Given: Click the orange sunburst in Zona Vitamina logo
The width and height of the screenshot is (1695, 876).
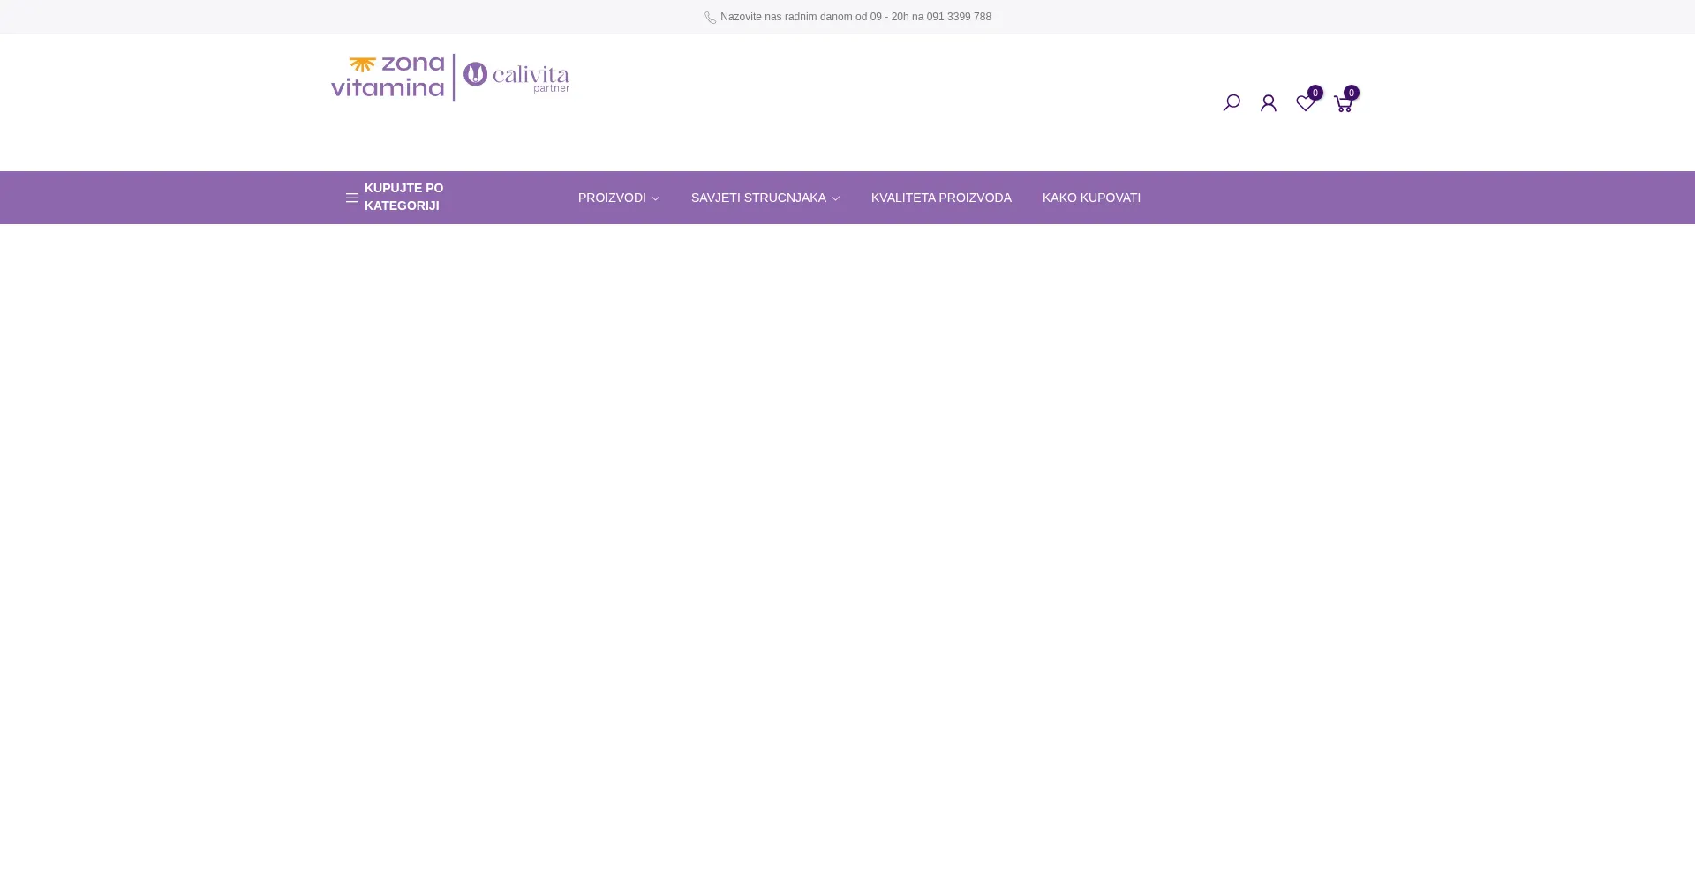Looking at the screenshot, I should click(362, 65).
